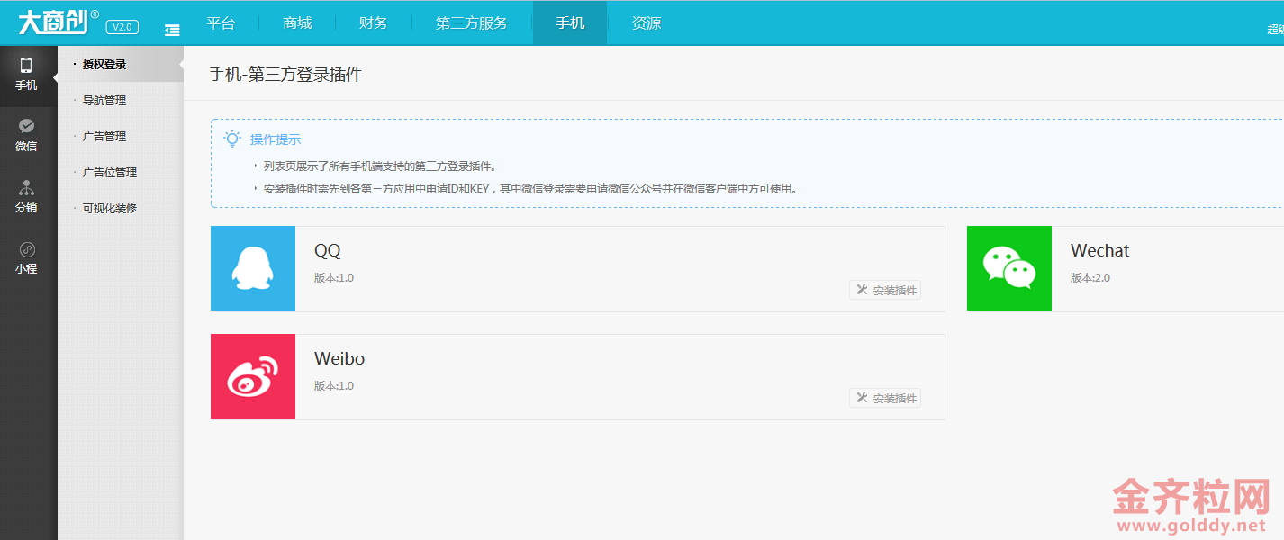The width and height of the screenshot is (1284, 540).
Task: Open the 分销 sidebar section
Action: point(26,196)
